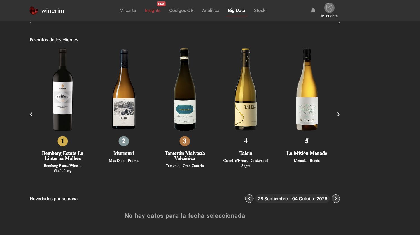
Task: Advance favorites carousel to next slide
Action: [x=338, y=114]
